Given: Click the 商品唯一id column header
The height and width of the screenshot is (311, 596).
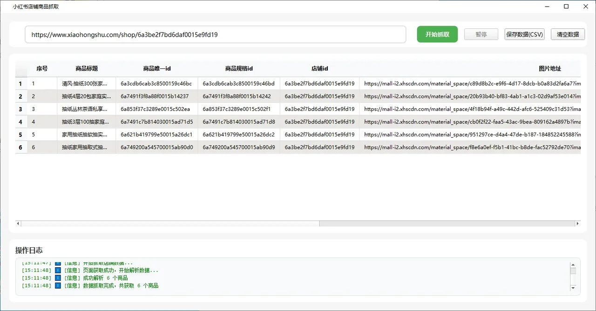Looking at the screenshot, I should tap(157, 68).
